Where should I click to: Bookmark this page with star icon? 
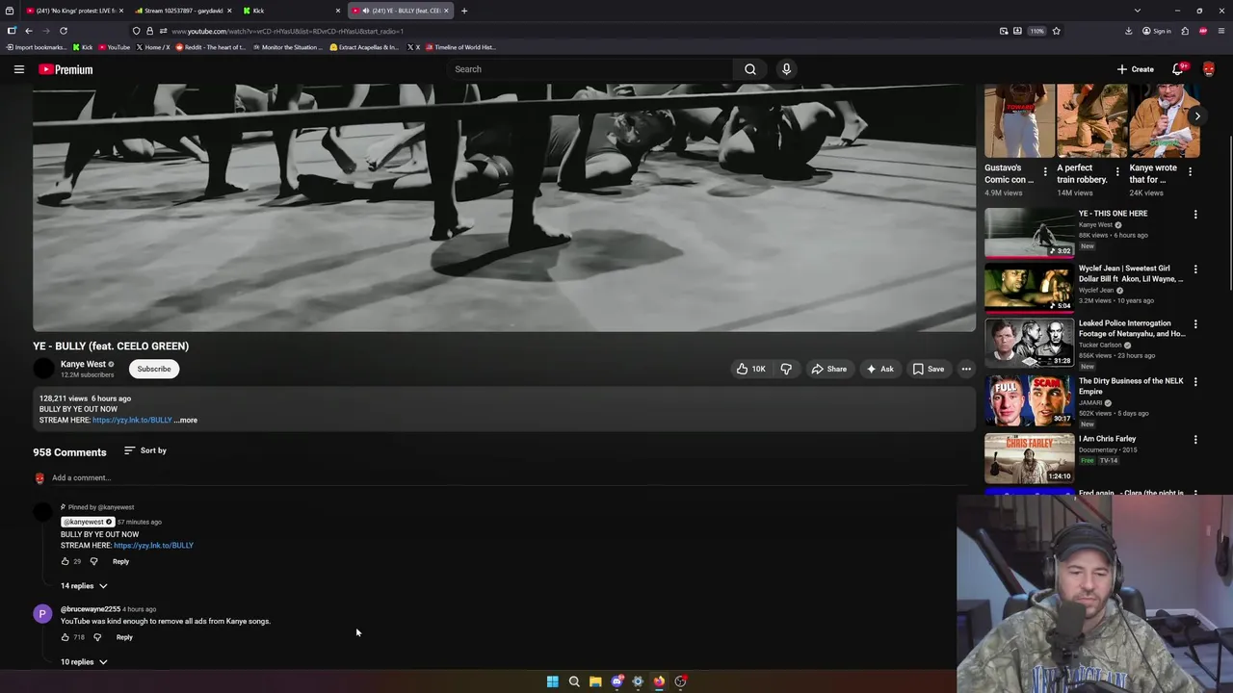[1056, 31]
